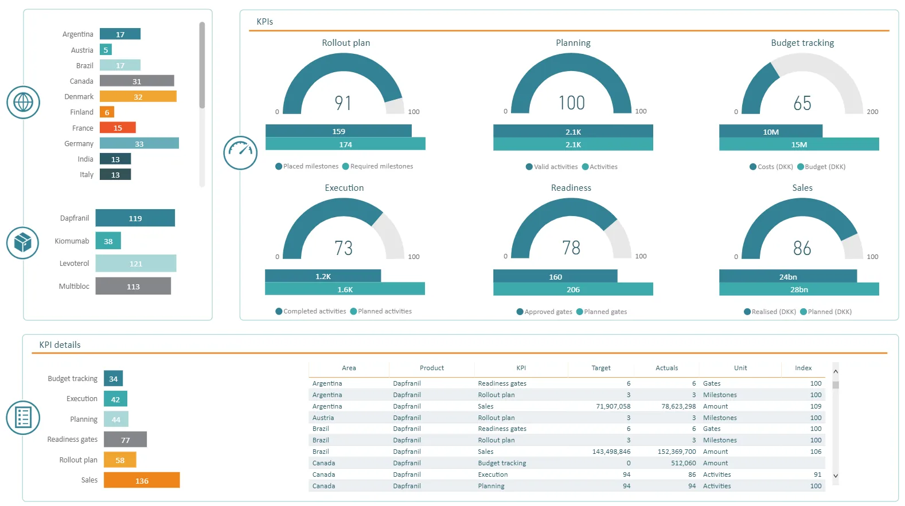The width and height of the screenshot is (905, 506).
Task: Click the Planning gauge showing 100
Action: (571, 84)
